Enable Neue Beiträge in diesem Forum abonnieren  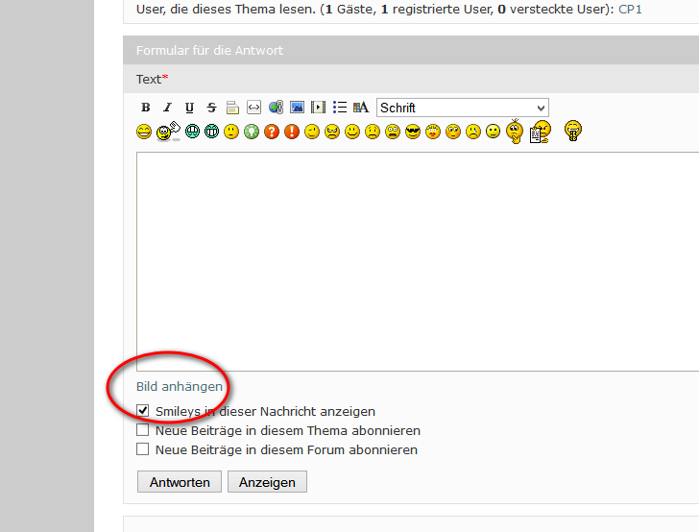pos(143,449)
